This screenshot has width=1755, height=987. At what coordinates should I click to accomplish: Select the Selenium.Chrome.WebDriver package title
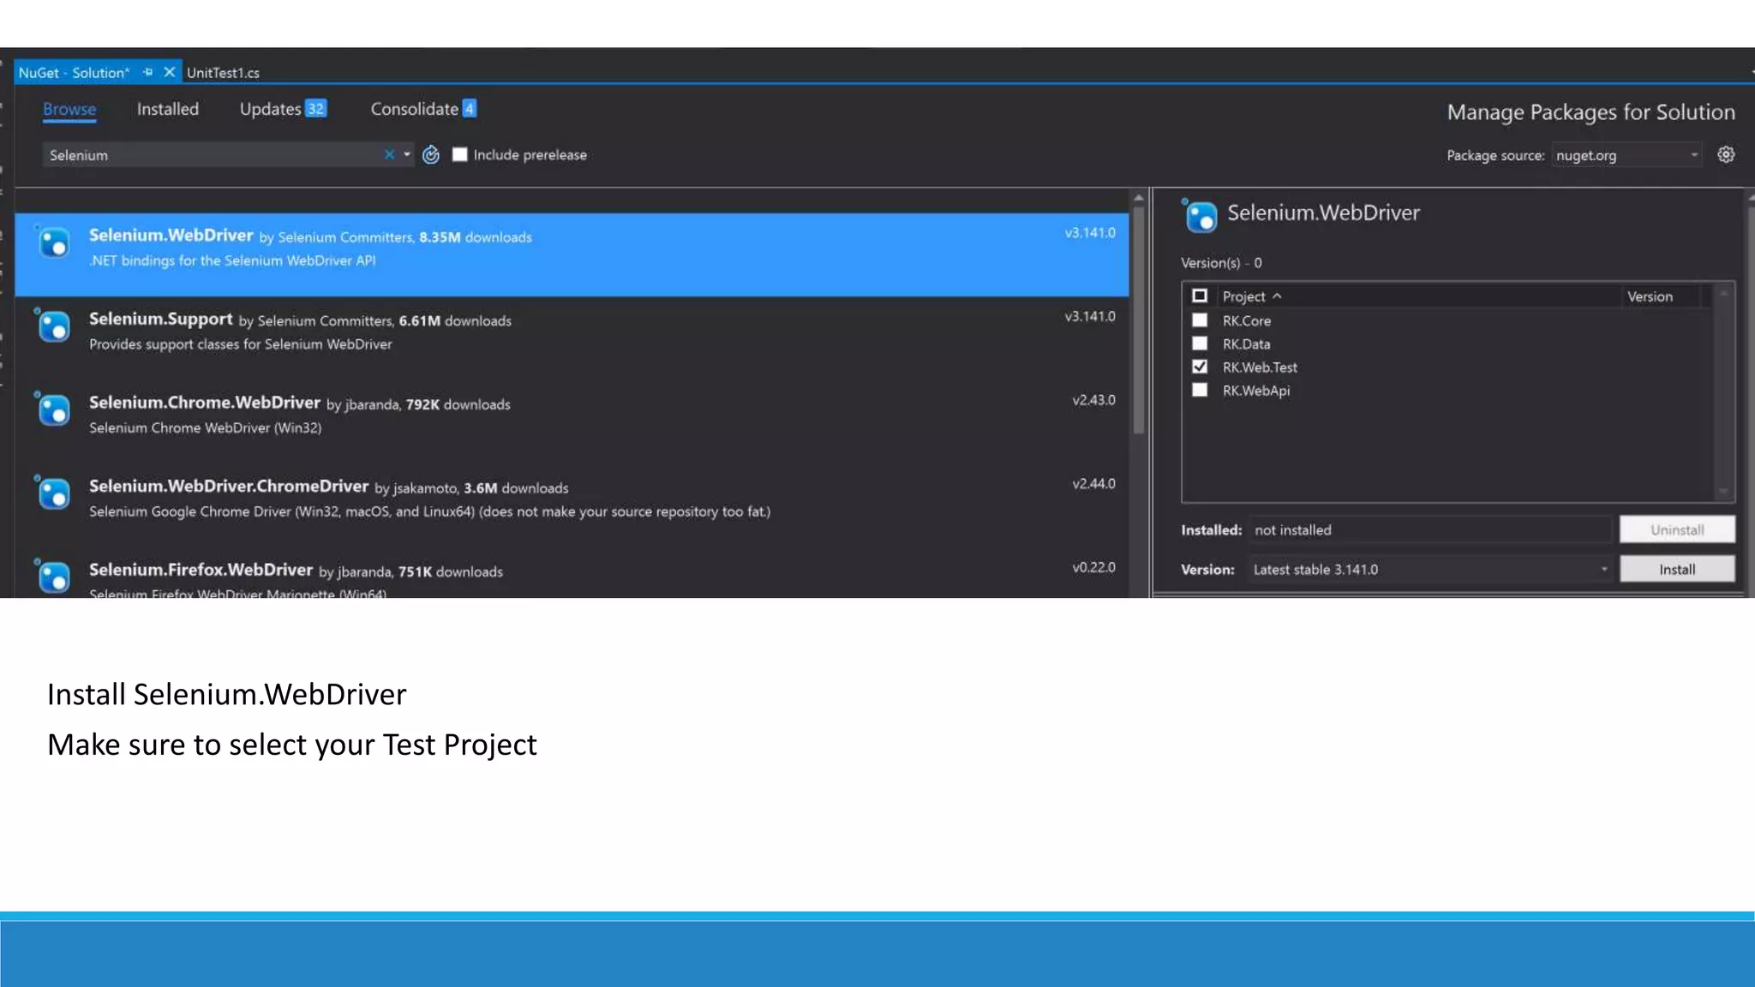(205, 403)
